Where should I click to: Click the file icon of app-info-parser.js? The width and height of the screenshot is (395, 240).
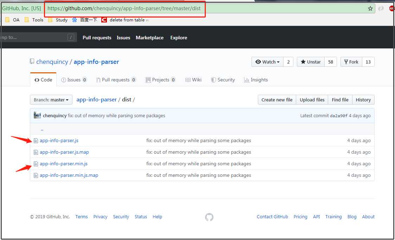coord(36,141)
